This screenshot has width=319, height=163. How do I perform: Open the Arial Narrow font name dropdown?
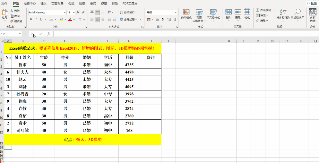(x=65, y=13)
